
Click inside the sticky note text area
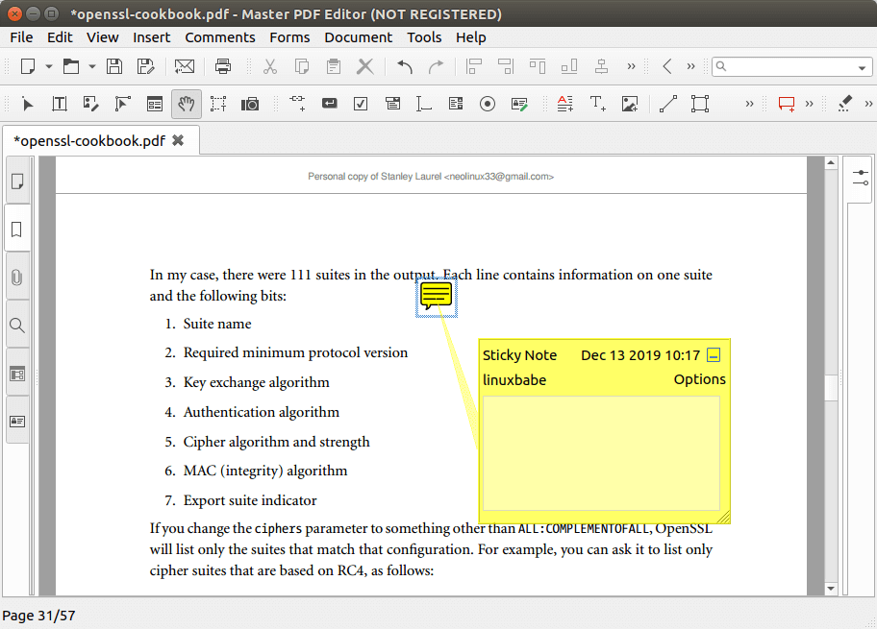601,452
